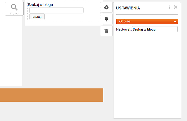This screenshot has width=187, height=121.
Task: Select the dashed-border search widget container
Action: tap(64, 11)
